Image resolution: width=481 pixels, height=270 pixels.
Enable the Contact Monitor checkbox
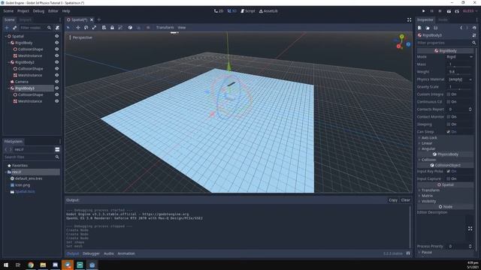coord(449,117)
